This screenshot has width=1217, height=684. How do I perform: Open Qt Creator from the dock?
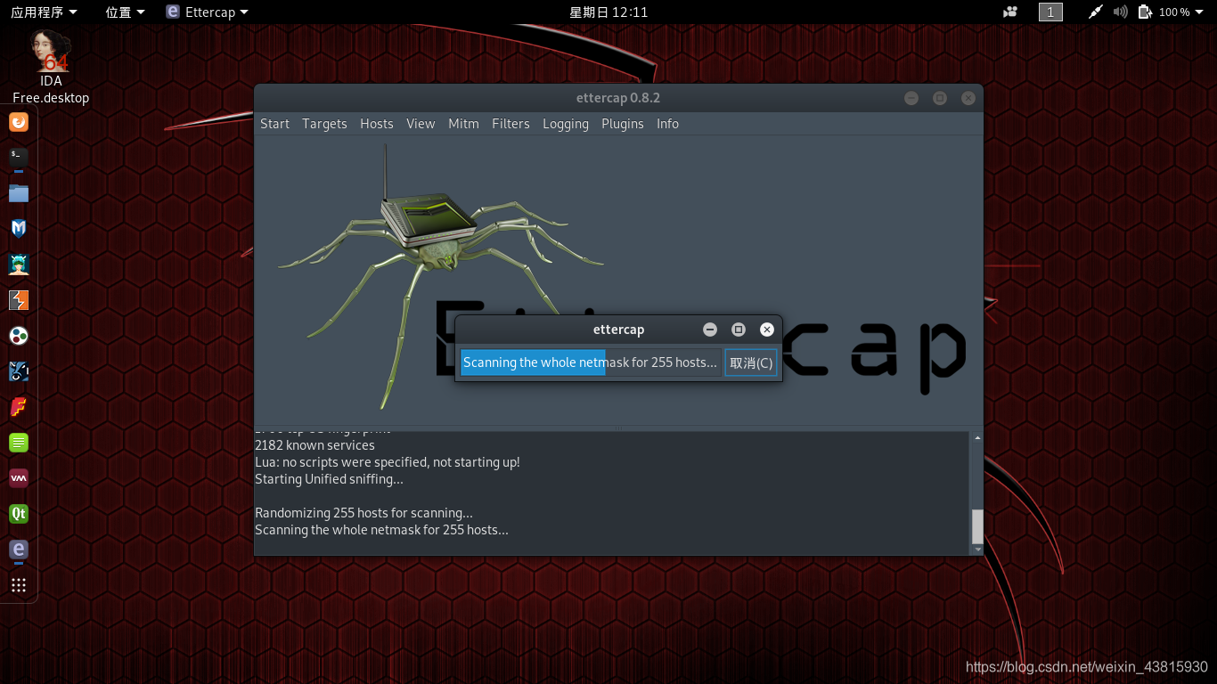pos(19,514)
